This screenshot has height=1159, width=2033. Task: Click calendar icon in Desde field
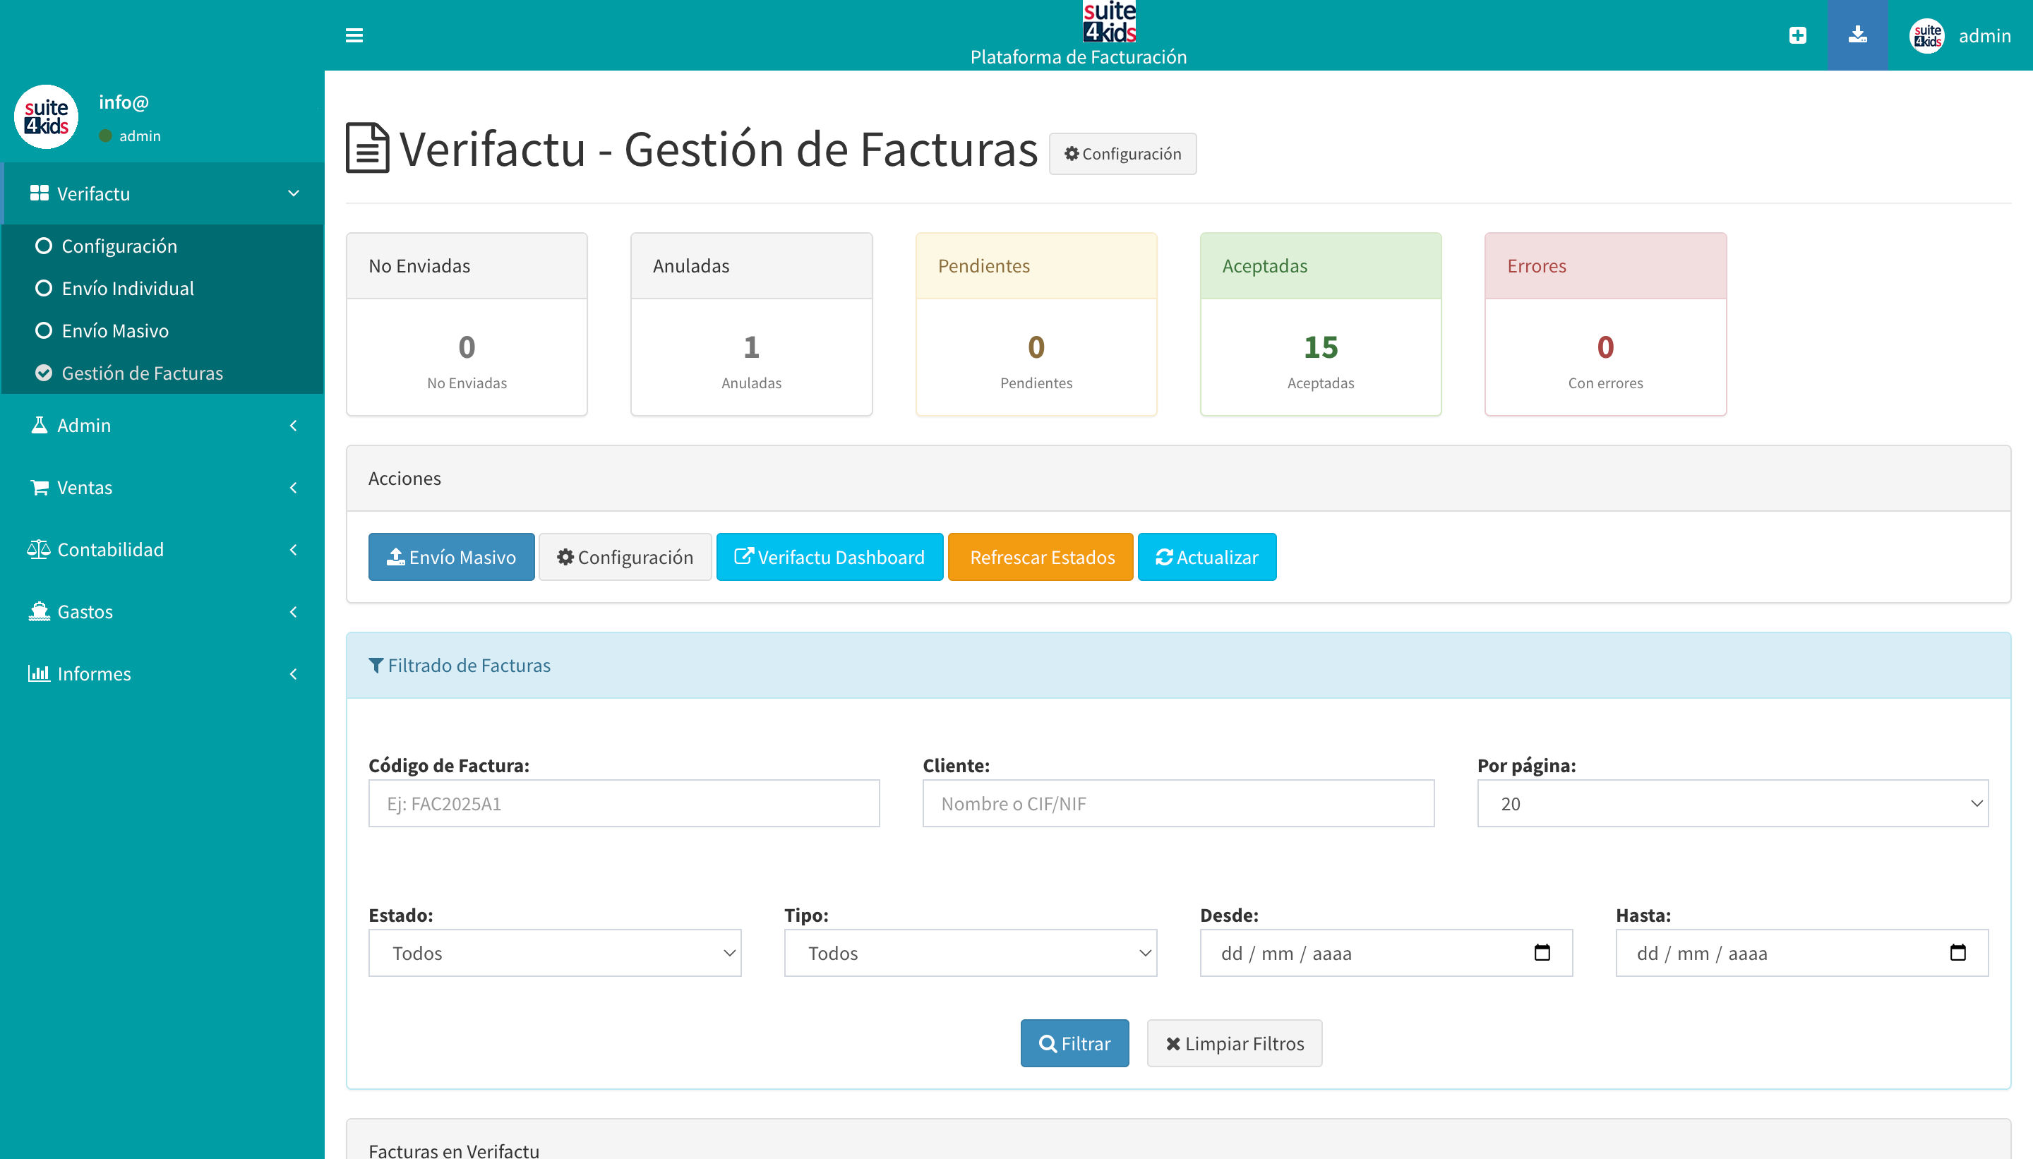[1542, 953]
